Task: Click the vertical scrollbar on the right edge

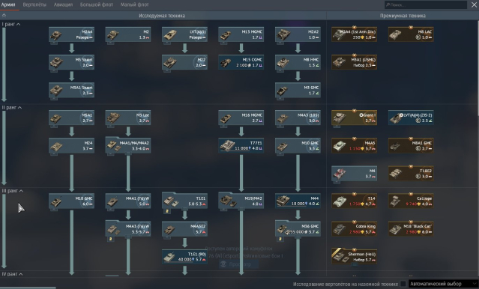Action: [x=478, y=67]
